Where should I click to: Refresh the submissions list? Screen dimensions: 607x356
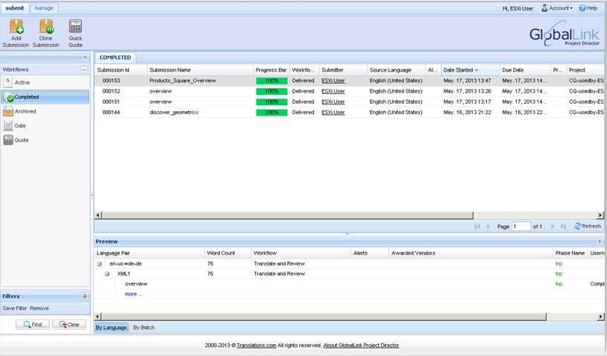pyautogui.click(x=588, y=226)
